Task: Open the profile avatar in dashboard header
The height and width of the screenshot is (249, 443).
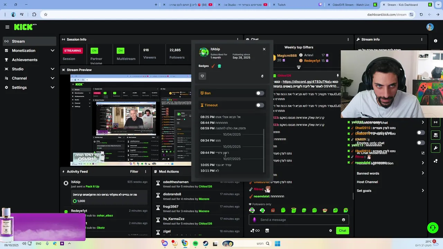Action: [x=430, y=27]
